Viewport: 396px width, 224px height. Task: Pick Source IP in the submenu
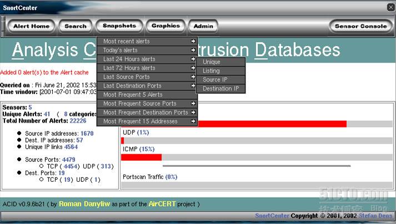point(220,80)
